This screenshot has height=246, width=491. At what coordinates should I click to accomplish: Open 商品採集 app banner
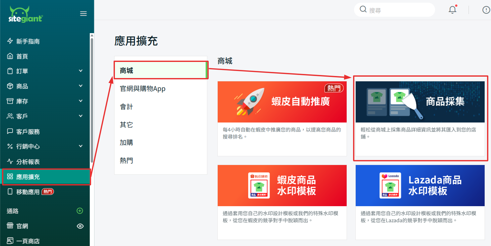click(x=420, y=102)
